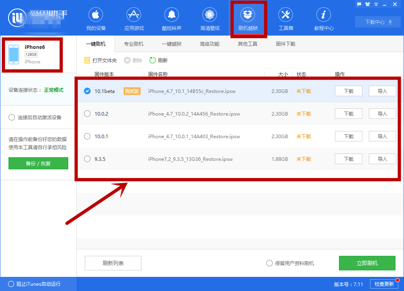Screen dimensions: 404x291
Task: Open 高清壁纸 wallpapers section
Action: [210, 19]
